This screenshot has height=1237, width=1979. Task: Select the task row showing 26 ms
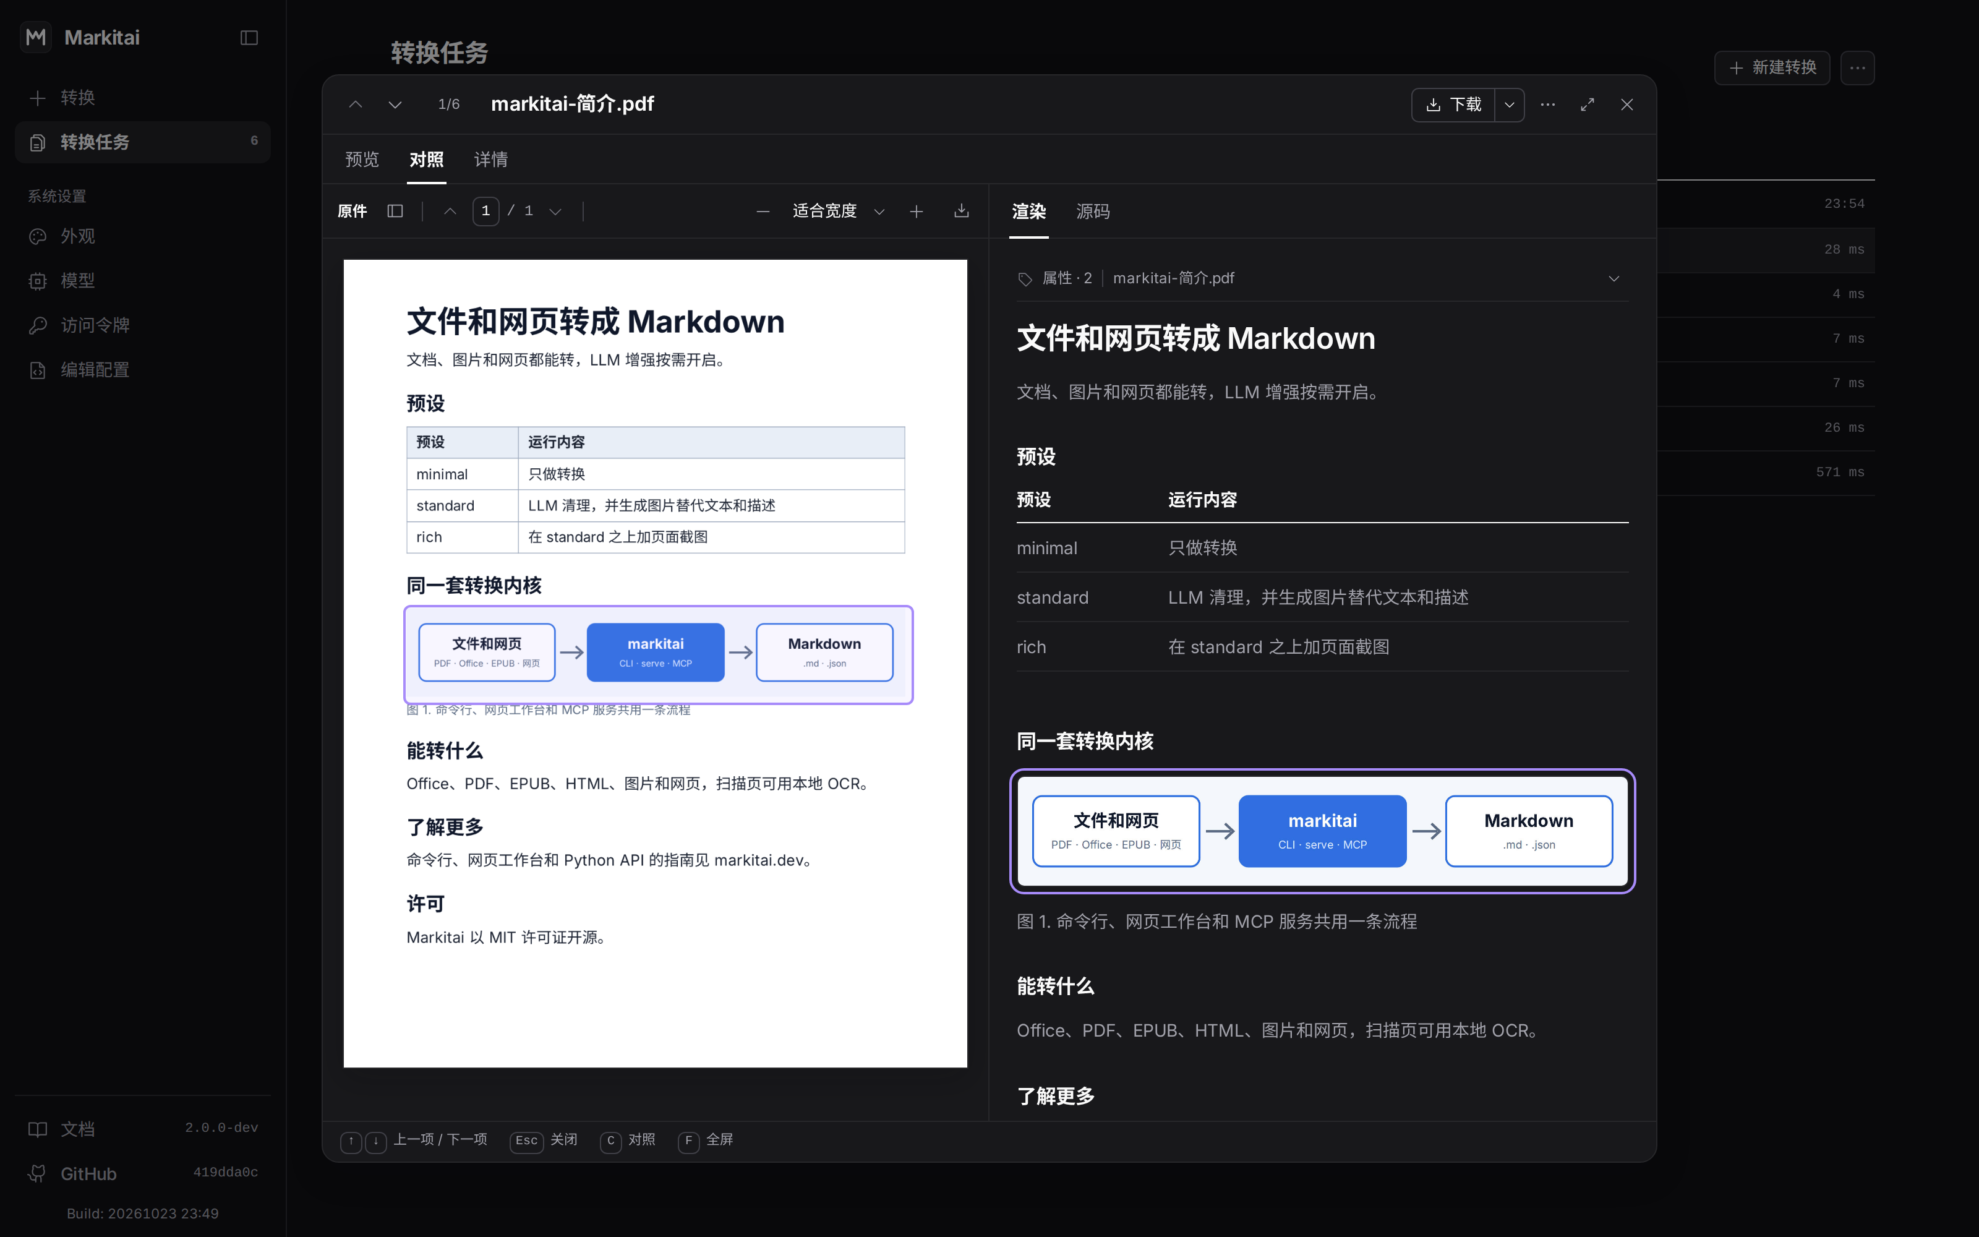pyautogui.click(x=1766, y=428)
